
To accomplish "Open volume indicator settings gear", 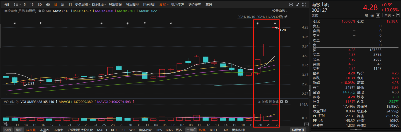I will click(x=281, y=101).
